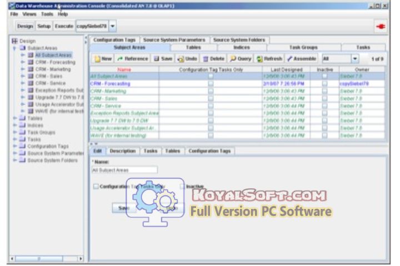Click the Configuration Tags folder icon in tree
This screenshot has height=266, width=400.
(x=22, y=146)
